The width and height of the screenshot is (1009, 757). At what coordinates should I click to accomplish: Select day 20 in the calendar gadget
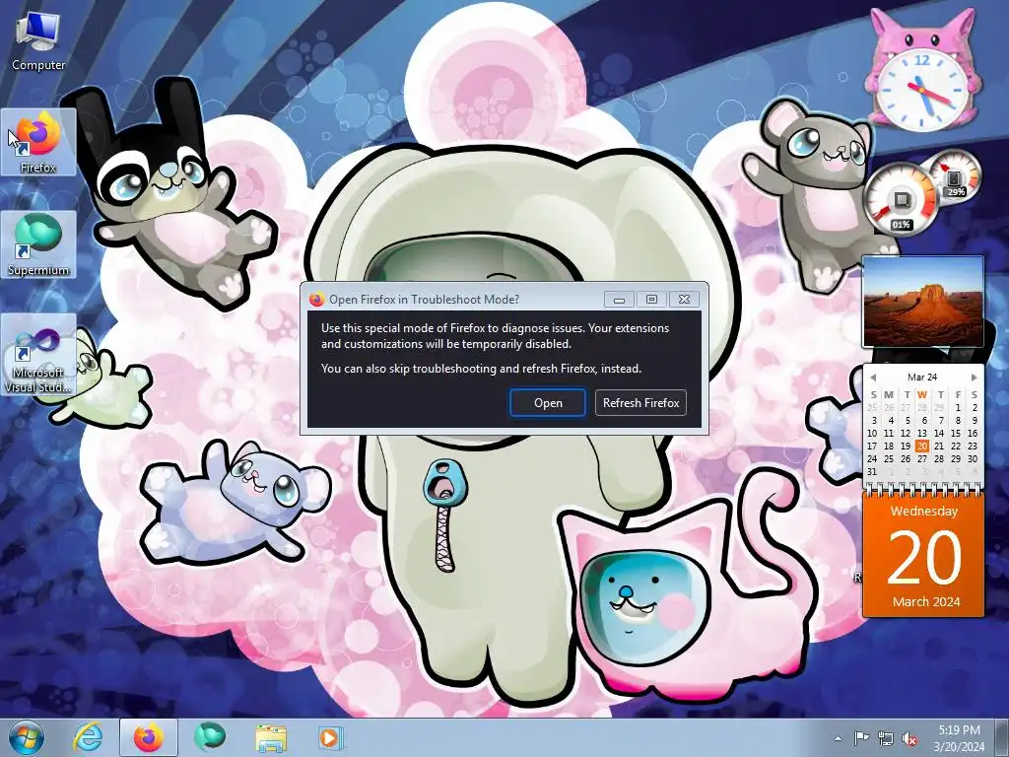(922, 447)
